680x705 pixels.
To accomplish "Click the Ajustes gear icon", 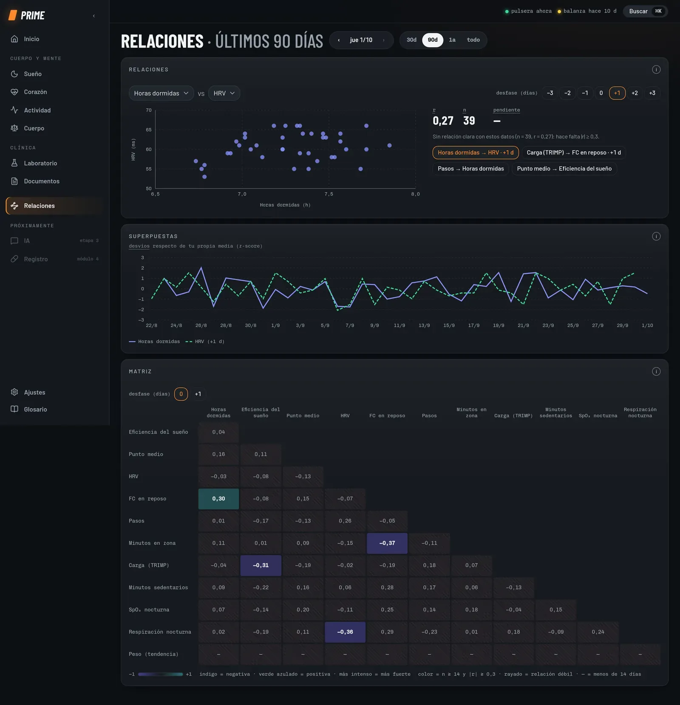I will 14,392.
